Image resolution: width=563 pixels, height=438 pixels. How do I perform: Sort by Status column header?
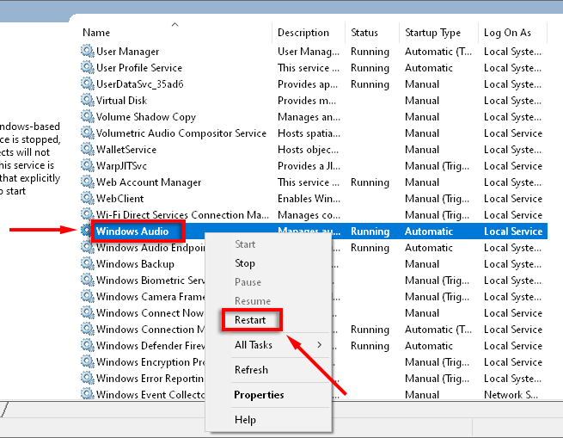(x=364, y=33)
